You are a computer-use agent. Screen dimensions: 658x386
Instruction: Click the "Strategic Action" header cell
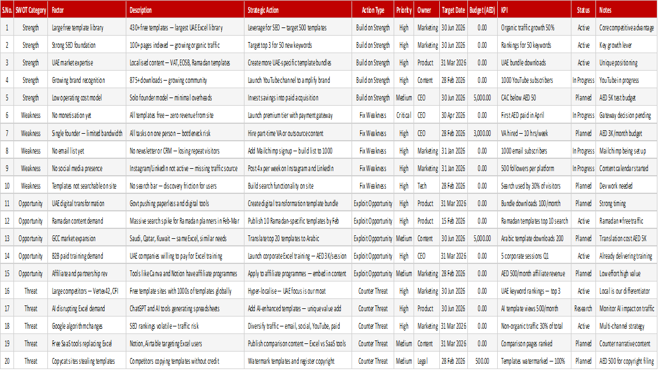pyautogui.click(x=298, y=10)
